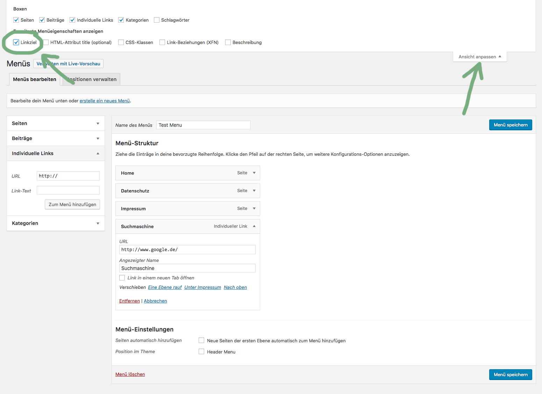Uncheck the Beiträge box checkbox
This screenshot has width=542, height=394.
[42, 20]
